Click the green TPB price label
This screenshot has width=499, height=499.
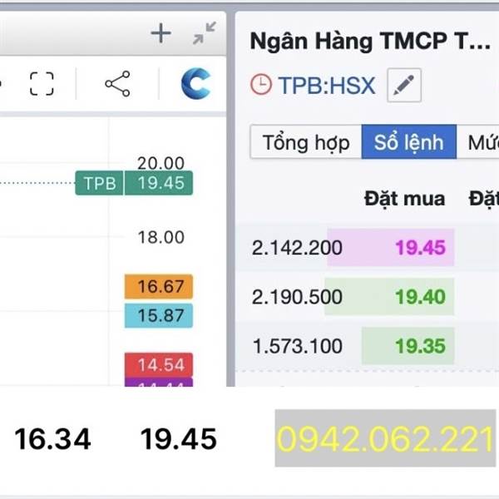click(x=99, y=183)
